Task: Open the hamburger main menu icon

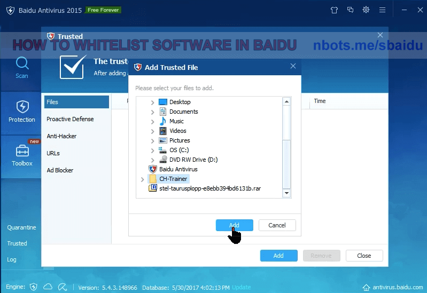Action: pos(382,10)
